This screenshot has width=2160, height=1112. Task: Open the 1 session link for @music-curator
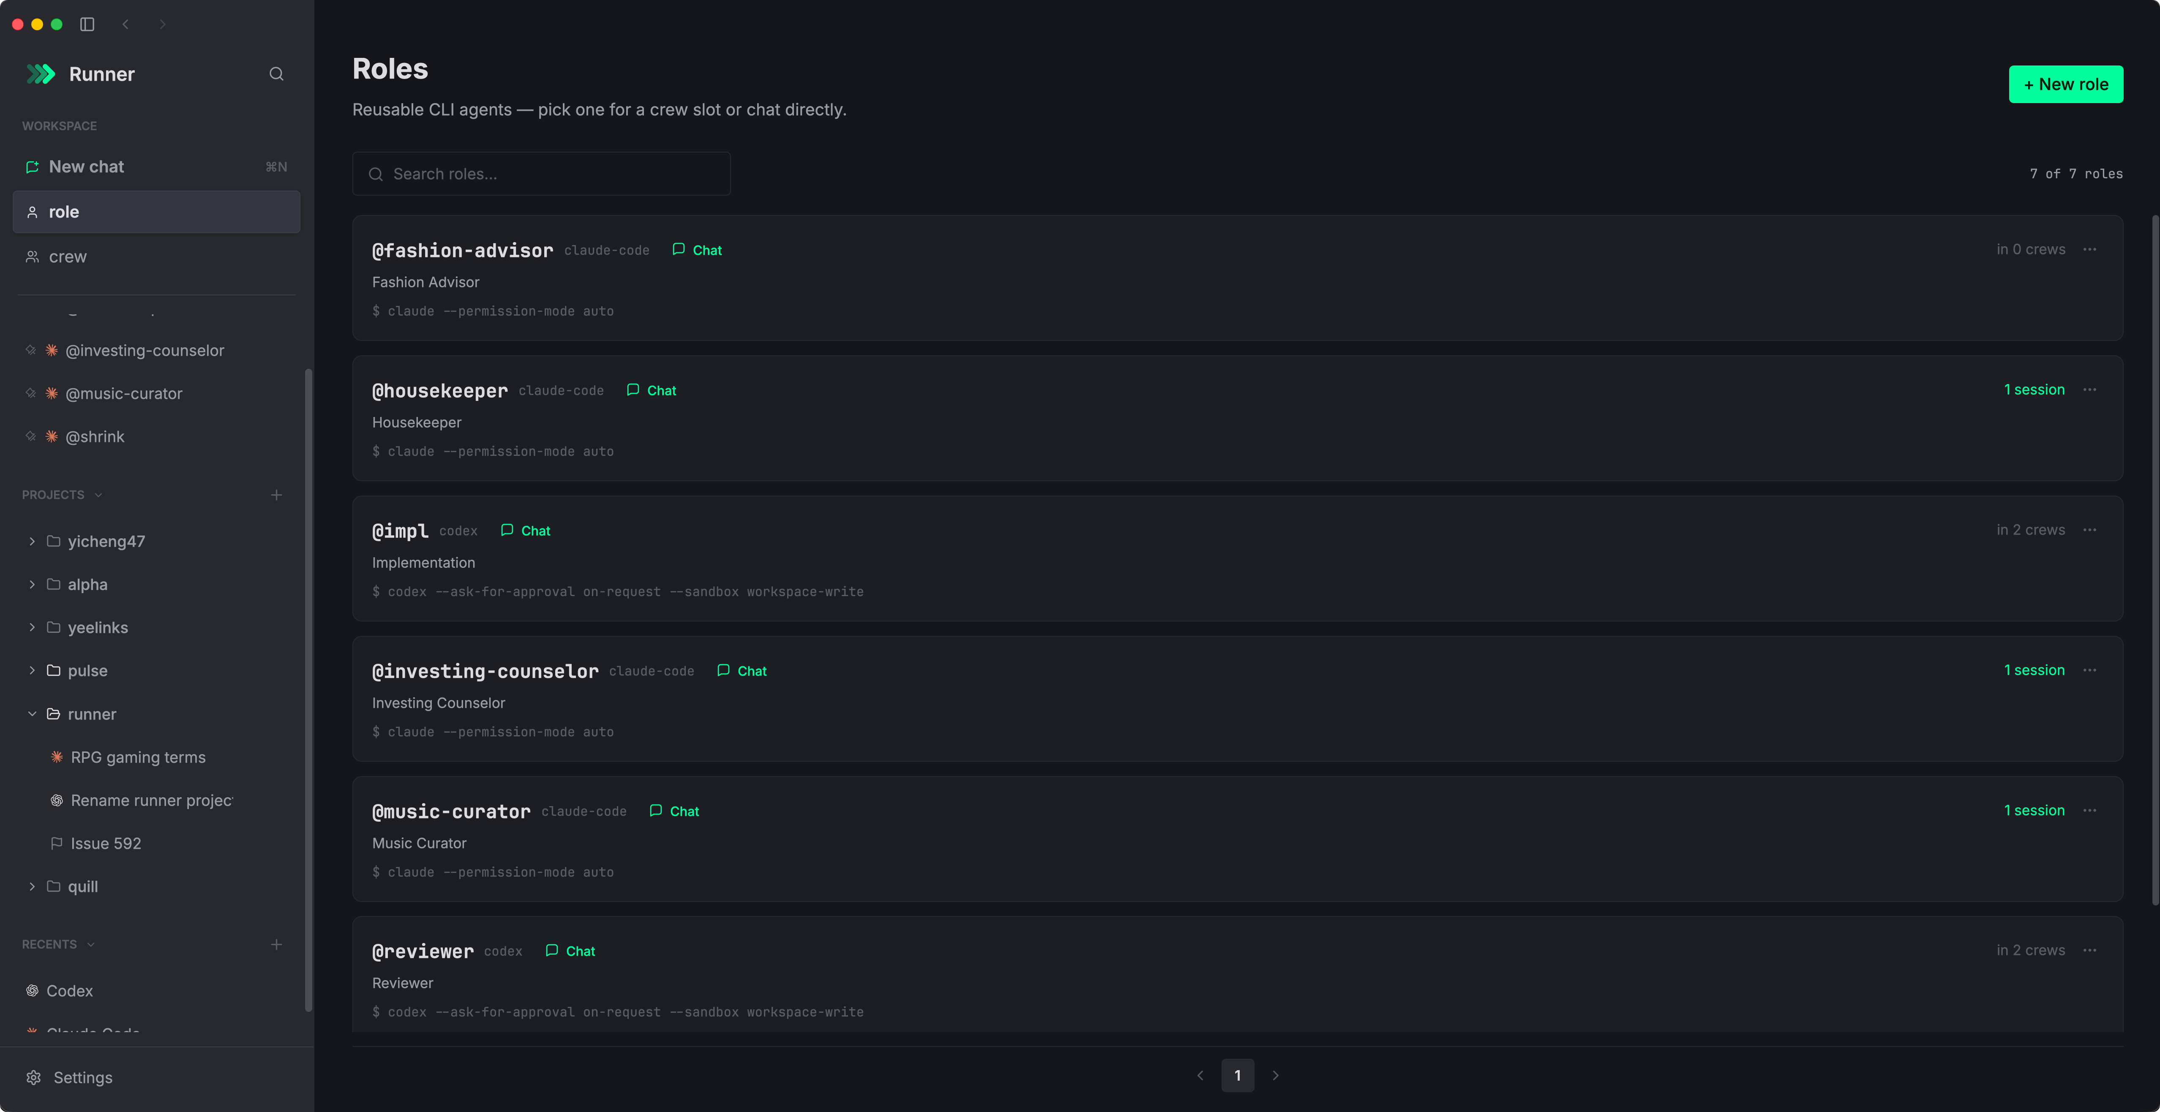2033,810
